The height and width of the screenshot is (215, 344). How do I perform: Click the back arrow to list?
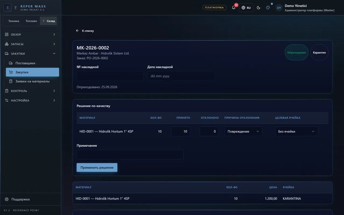(x=77, y=31)
